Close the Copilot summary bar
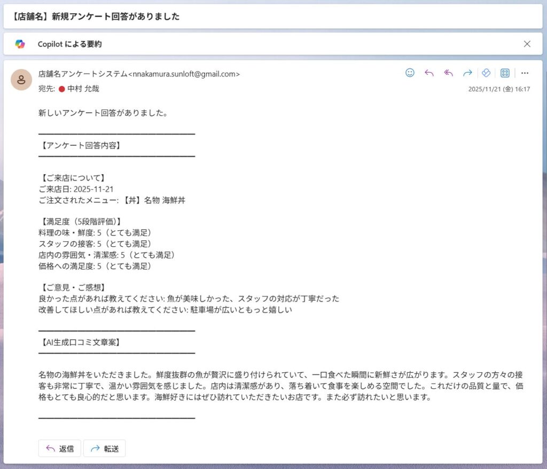 pyautogui.click(x=527, y=44)
